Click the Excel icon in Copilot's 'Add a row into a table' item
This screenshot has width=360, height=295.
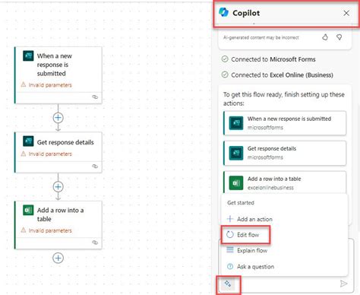[236, 182]
